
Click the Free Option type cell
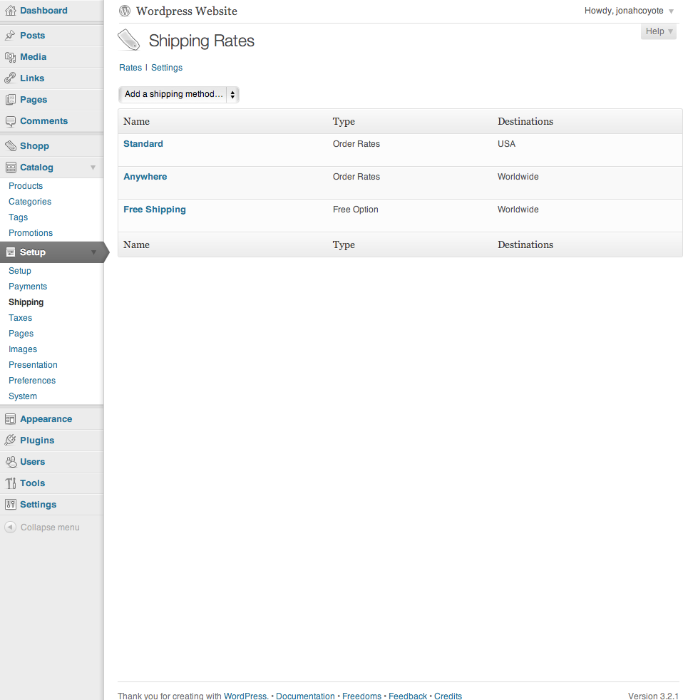[x=355, y=210]
